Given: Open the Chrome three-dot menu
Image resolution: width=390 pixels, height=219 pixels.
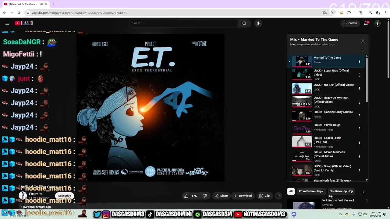Looking at the screenshot, I should coord(385,13).
